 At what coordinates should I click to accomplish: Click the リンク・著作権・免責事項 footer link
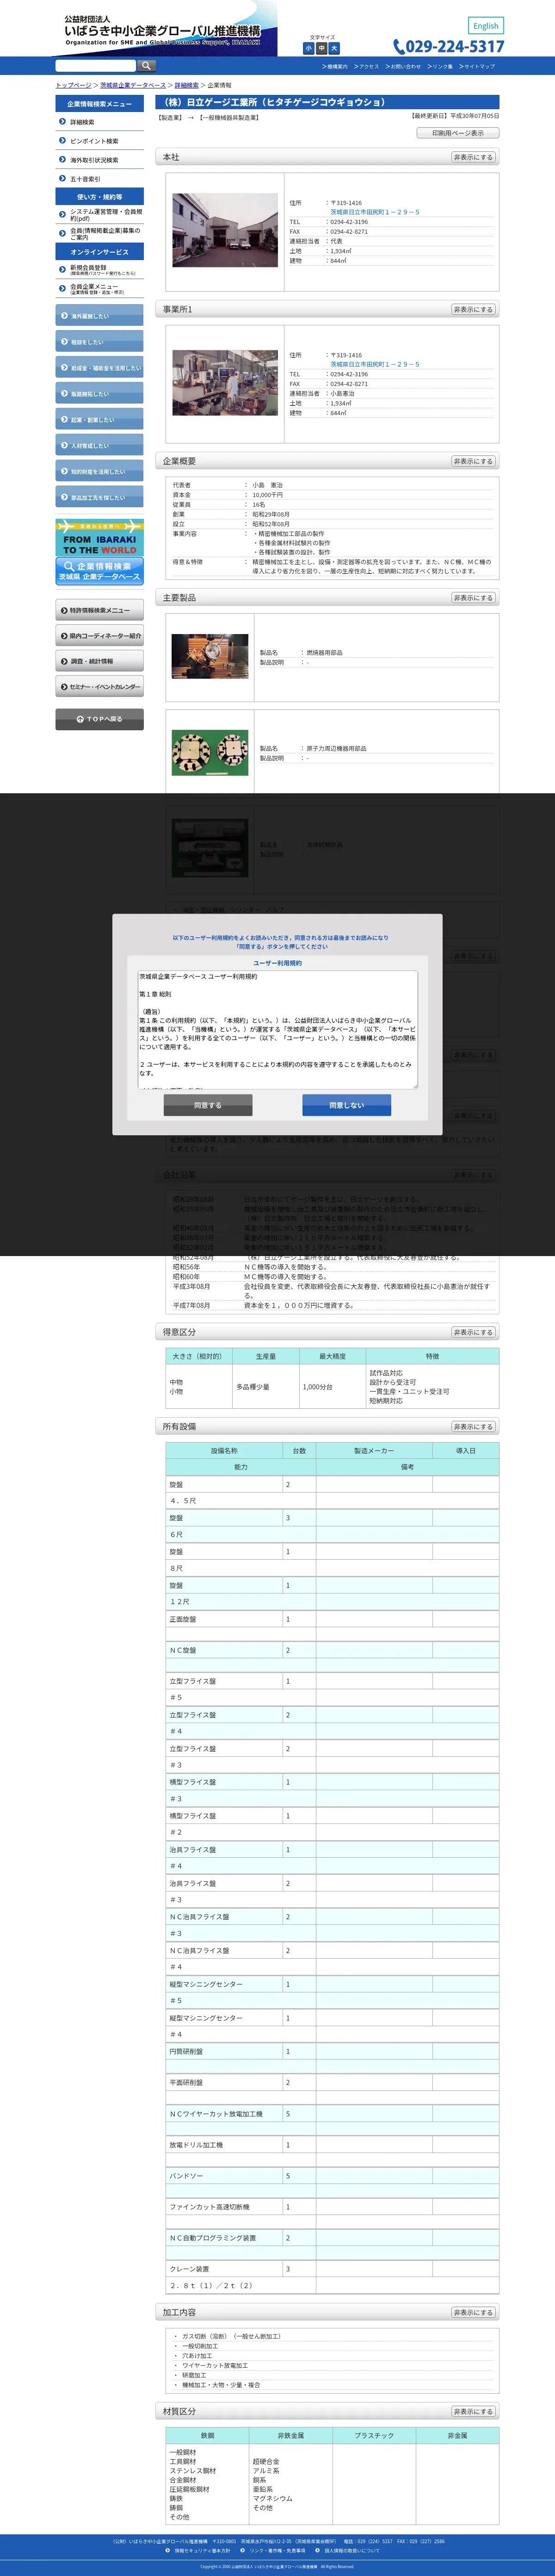coord(278,2550)
